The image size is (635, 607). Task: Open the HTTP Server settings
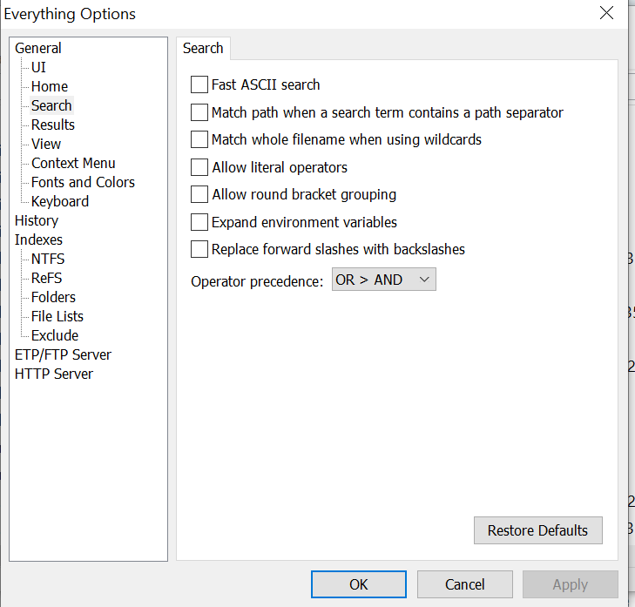tap(54, 374)
